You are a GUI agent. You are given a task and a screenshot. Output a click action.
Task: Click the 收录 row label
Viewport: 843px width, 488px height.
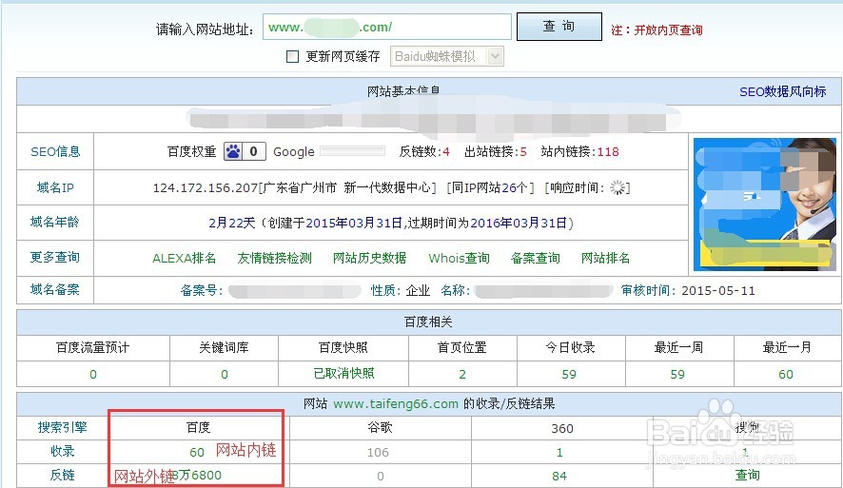[63, 451]
